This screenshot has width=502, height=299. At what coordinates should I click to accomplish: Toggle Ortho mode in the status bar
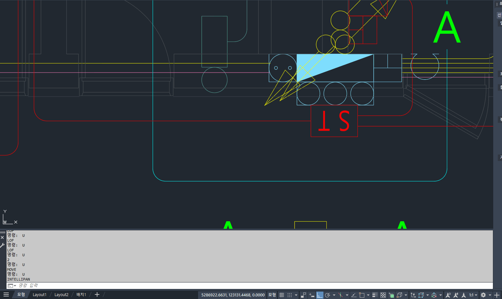pyautogui.click(x=320, y=295)
